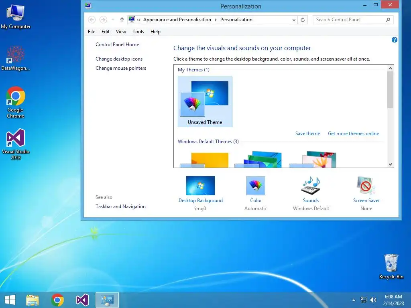
Task: Expand the breadcrumb double-chevron
Action: (x=138, y=20)
